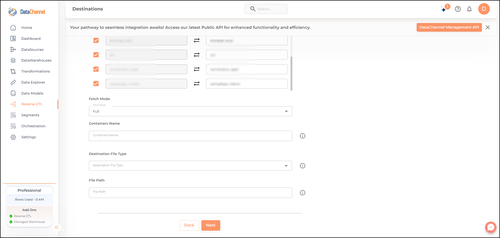Open the Fetch Mode dropdown showing Full
Viewport: 500px width, 238px height.
(191, 111)
